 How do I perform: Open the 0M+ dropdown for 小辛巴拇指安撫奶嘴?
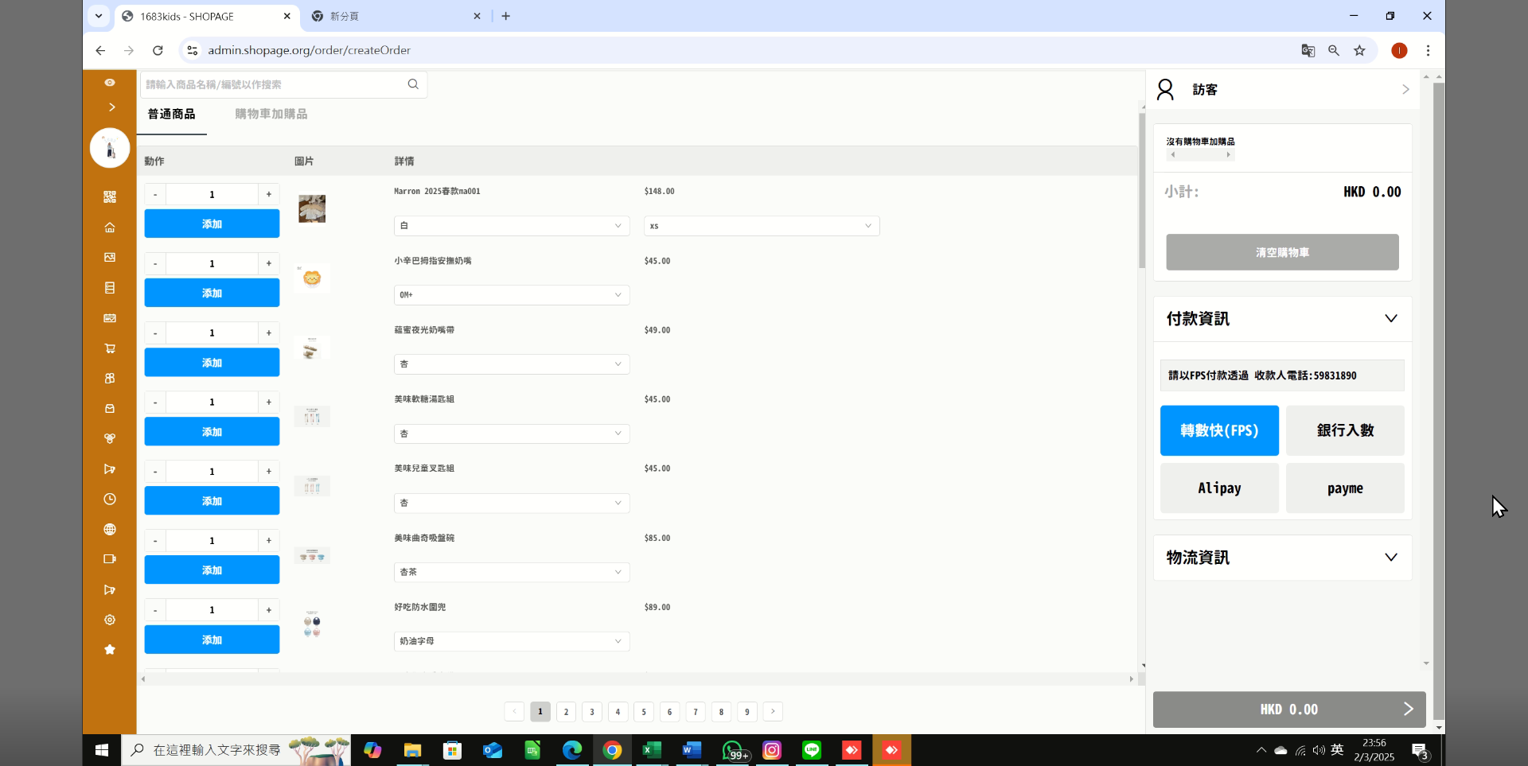point(512,295)
